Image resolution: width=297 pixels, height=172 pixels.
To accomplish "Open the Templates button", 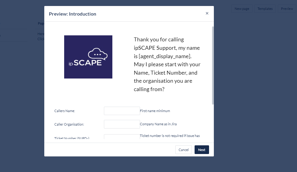I will [265, 9].
